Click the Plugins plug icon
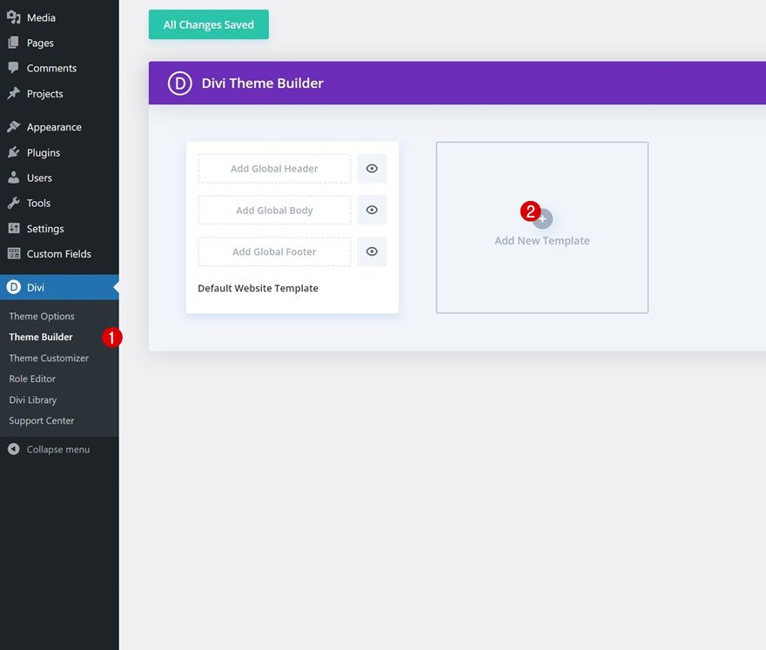766x650 pixels. pos(14,152)
